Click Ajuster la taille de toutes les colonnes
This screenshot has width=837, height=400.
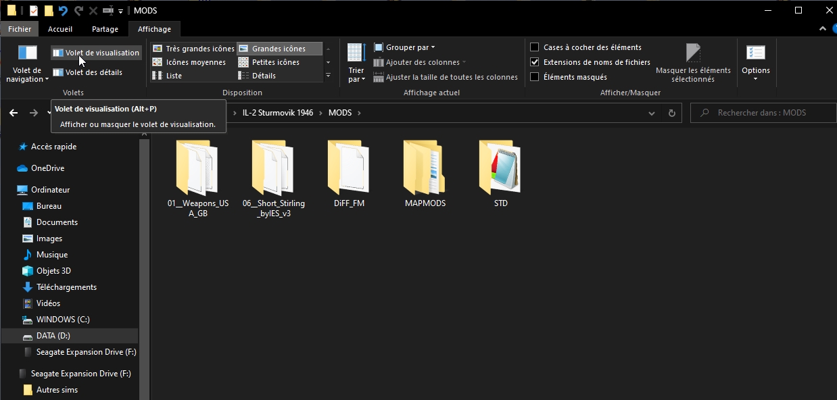pos(446,77)
